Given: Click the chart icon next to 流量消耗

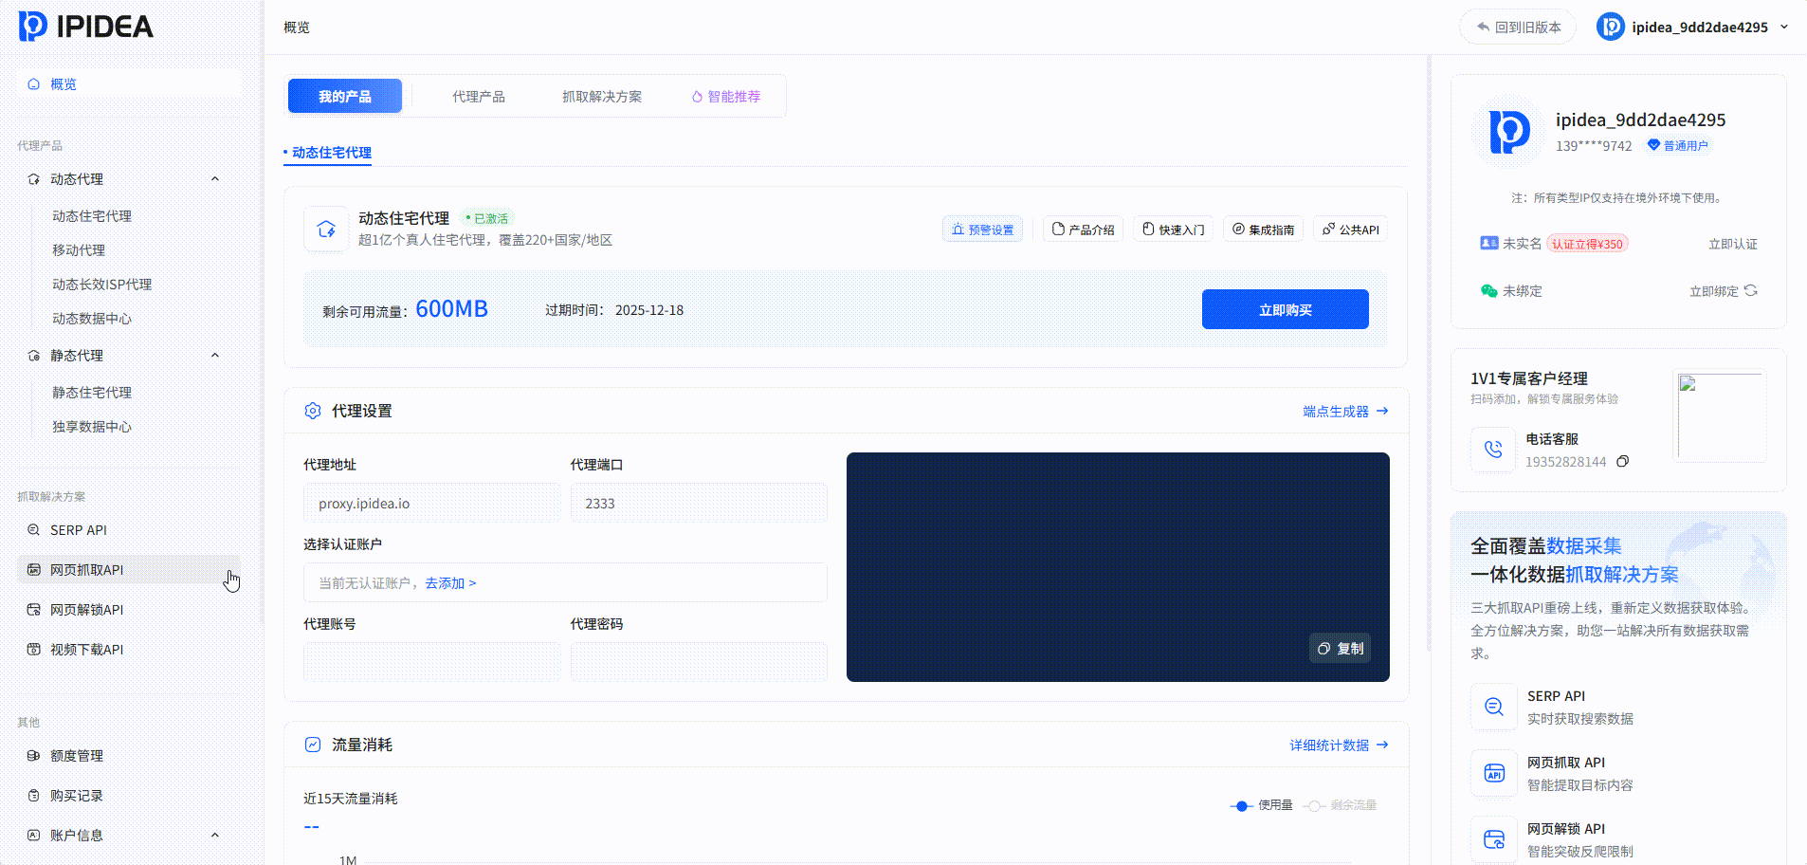Looking at the screenshot, I should [313, 745].
